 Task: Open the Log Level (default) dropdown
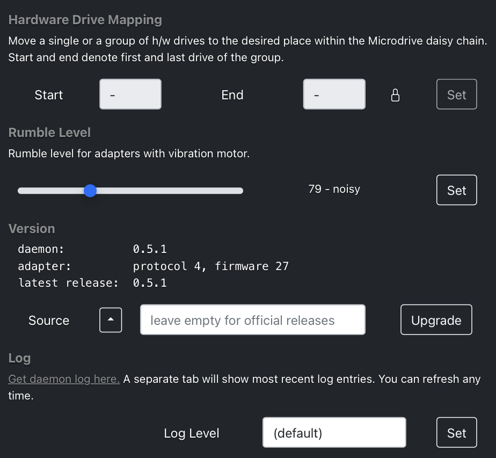click(x=334, y=432)
